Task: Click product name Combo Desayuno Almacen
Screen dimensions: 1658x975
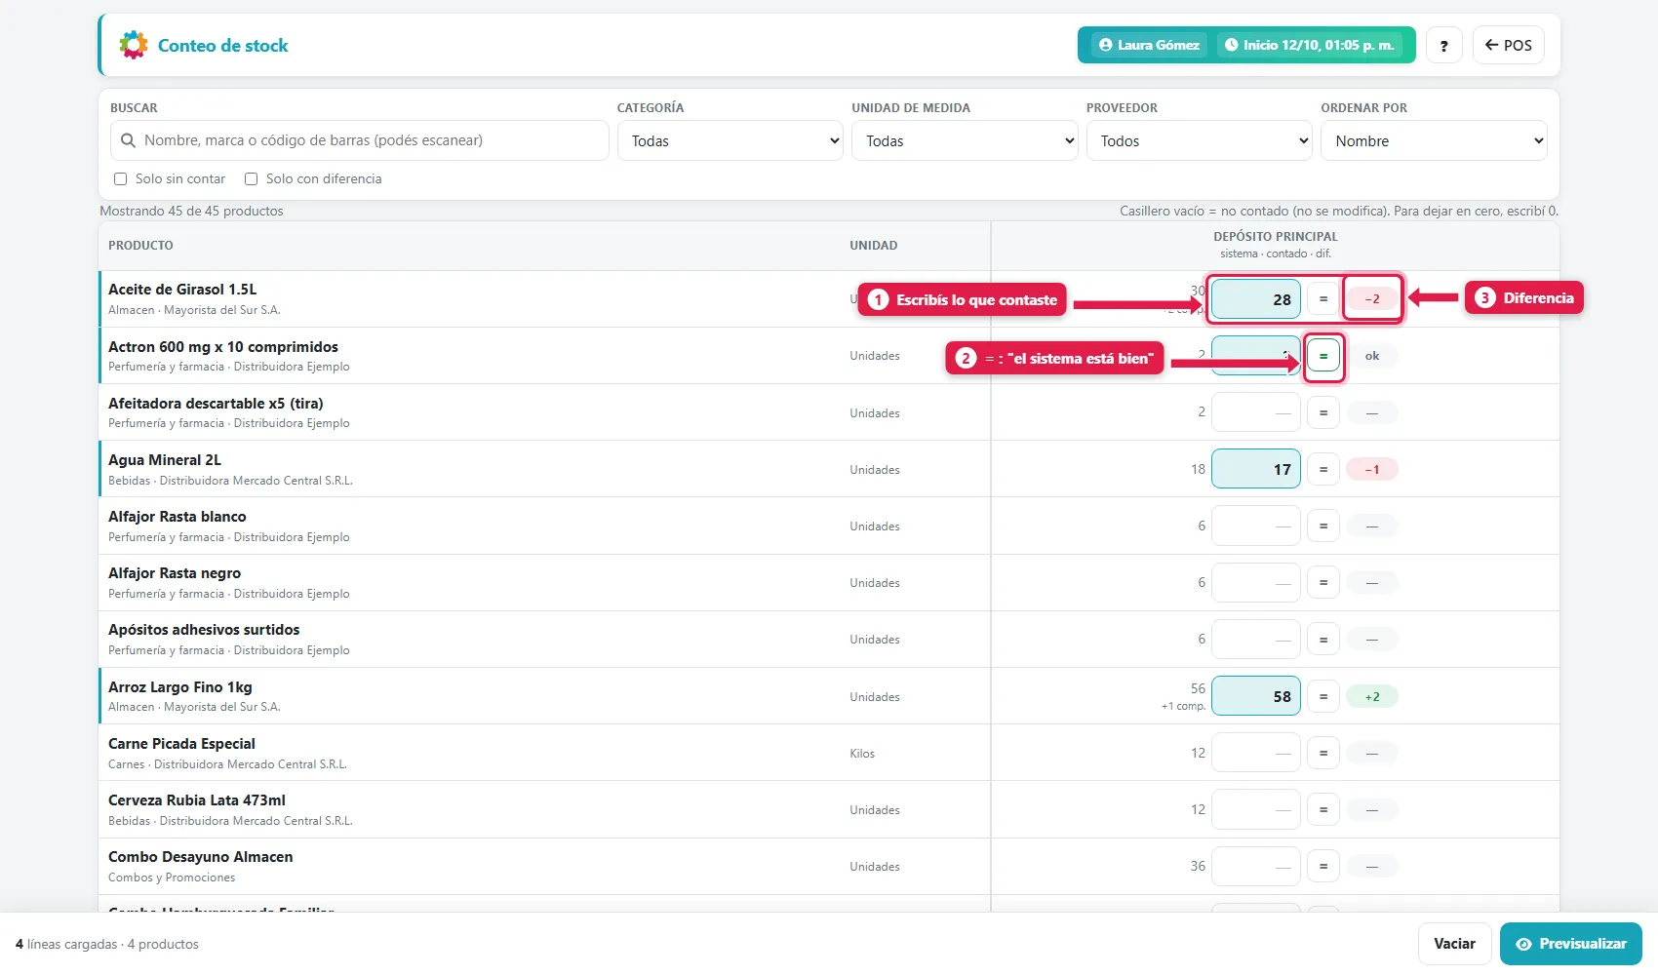Action: coord(201,857)
